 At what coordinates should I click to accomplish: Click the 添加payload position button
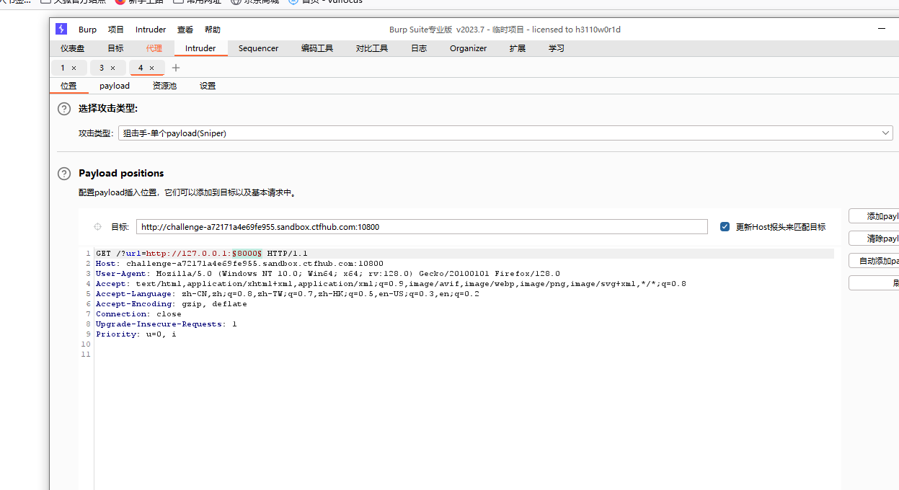874,216
